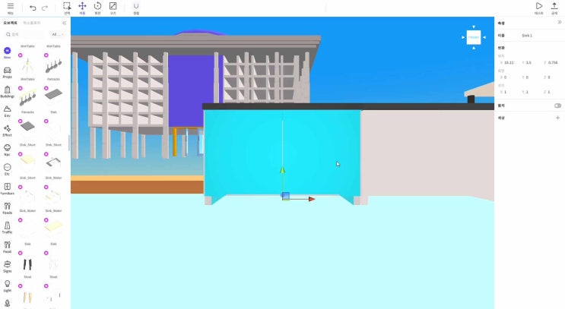
Task: Rotate view using cube's right arrow
Action: coord(484,37)
